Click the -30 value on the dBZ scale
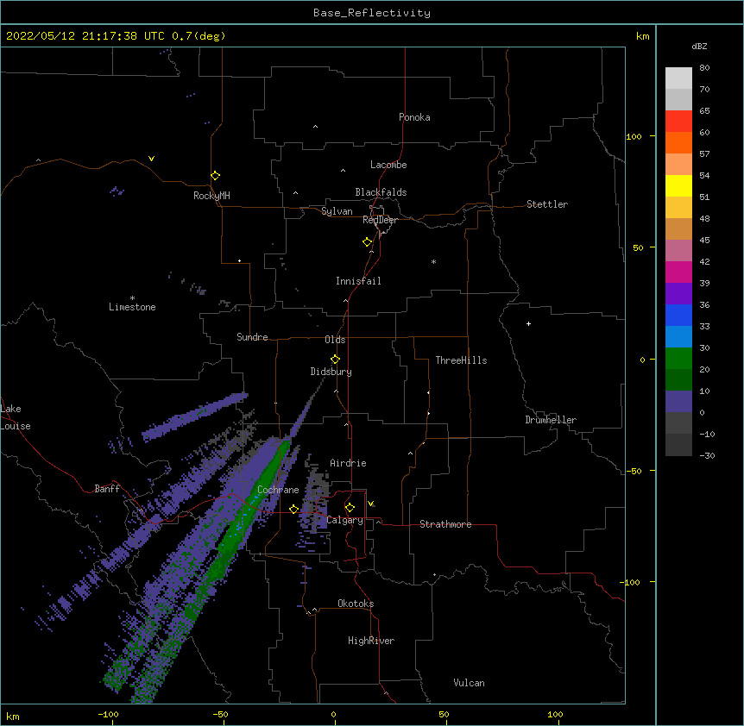744x726 pixels. click(707, 455)
